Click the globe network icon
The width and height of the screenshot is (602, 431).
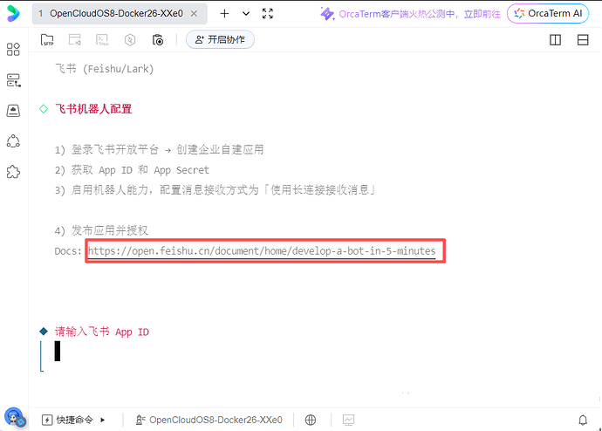pos(311,420)
